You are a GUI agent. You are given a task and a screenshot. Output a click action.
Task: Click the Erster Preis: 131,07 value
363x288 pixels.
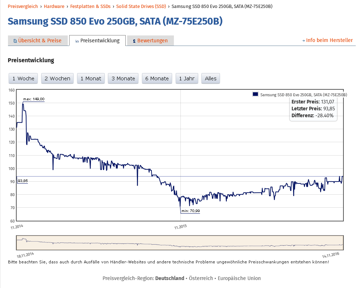[x=313, y=102]
